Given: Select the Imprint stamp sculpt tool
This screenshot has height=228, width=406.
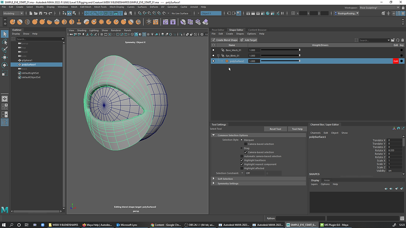Looking at the screenshot, I should [79, 22].
